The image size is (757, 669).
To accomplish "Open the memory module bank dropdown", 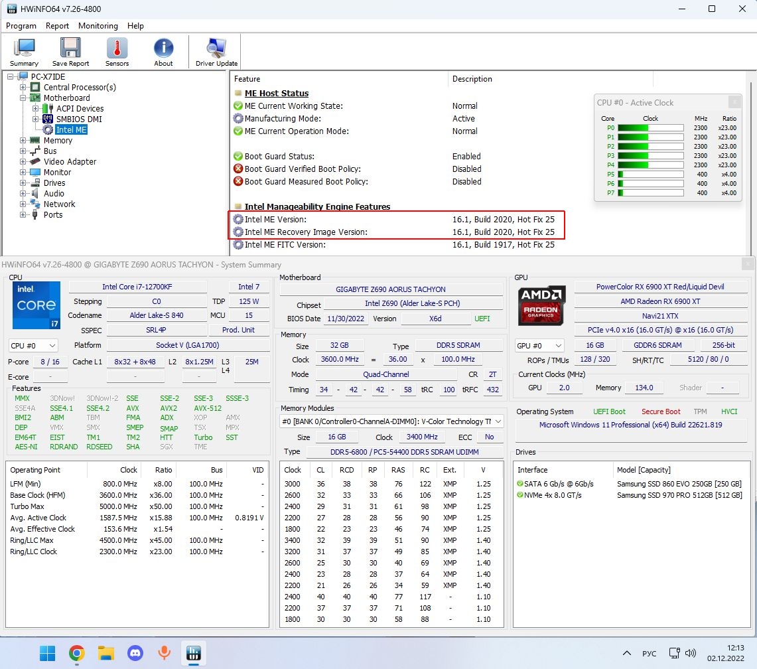I will [391, 421].
